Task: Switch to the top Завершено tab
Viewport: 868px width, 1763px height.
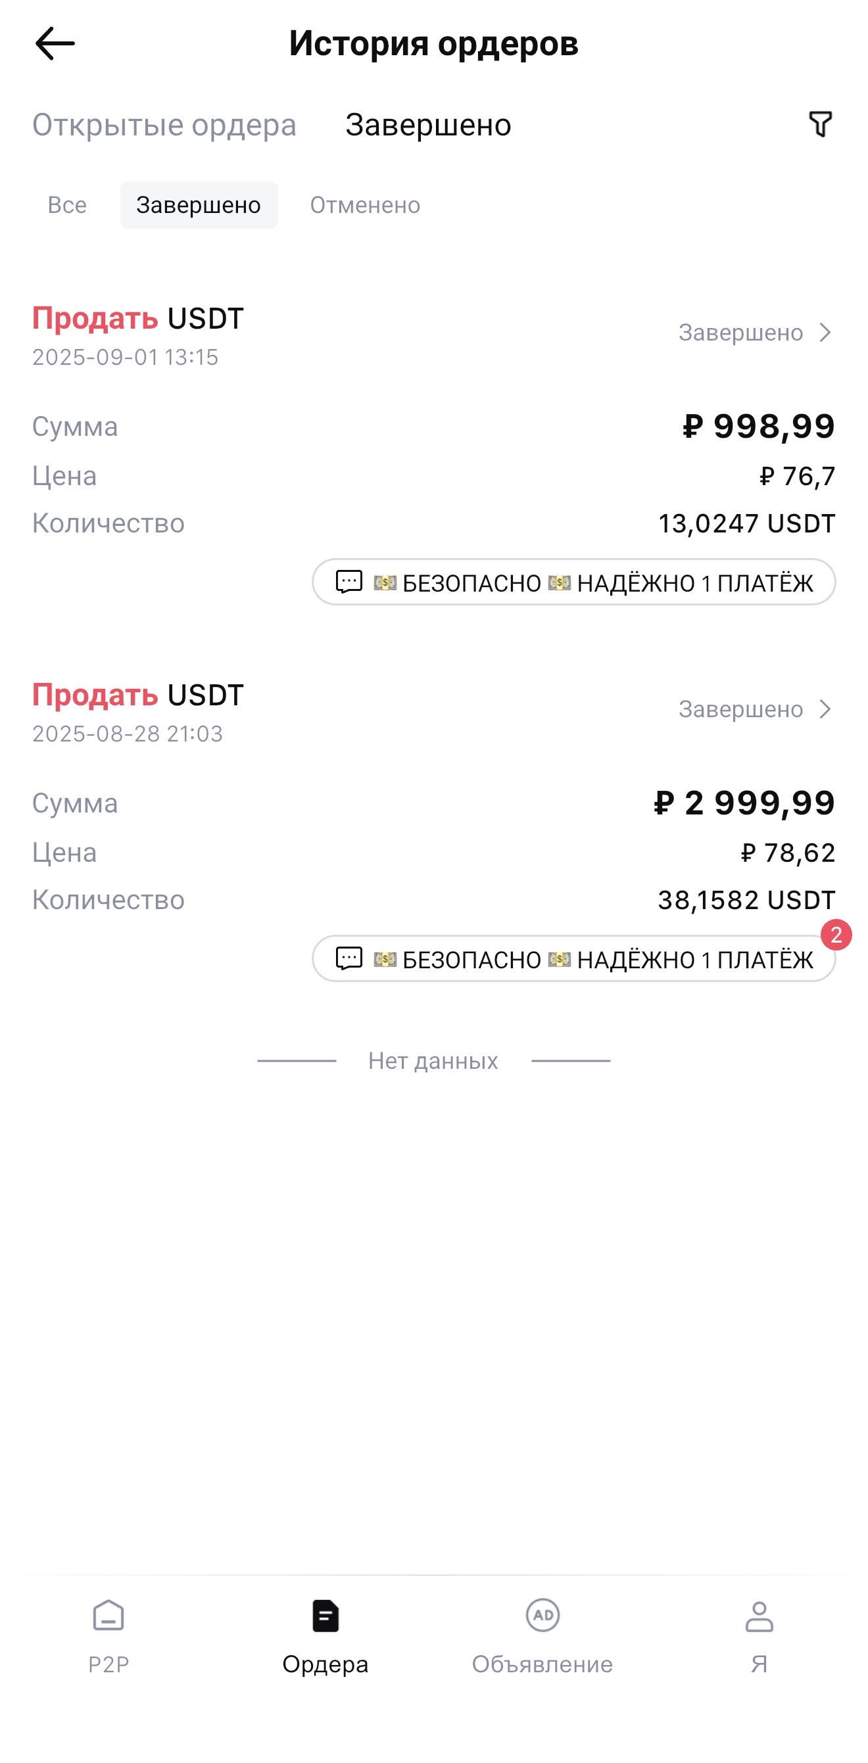Action: (428, 126)
